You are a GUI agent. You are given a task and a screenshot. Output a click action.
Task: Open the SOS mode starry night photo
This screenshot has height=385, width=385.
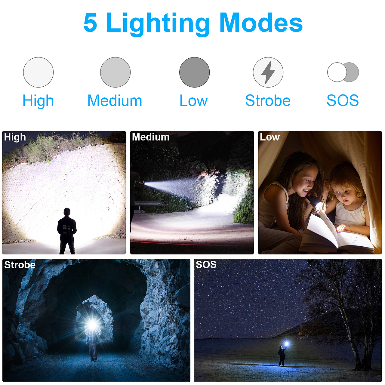(x=288, y=320)
